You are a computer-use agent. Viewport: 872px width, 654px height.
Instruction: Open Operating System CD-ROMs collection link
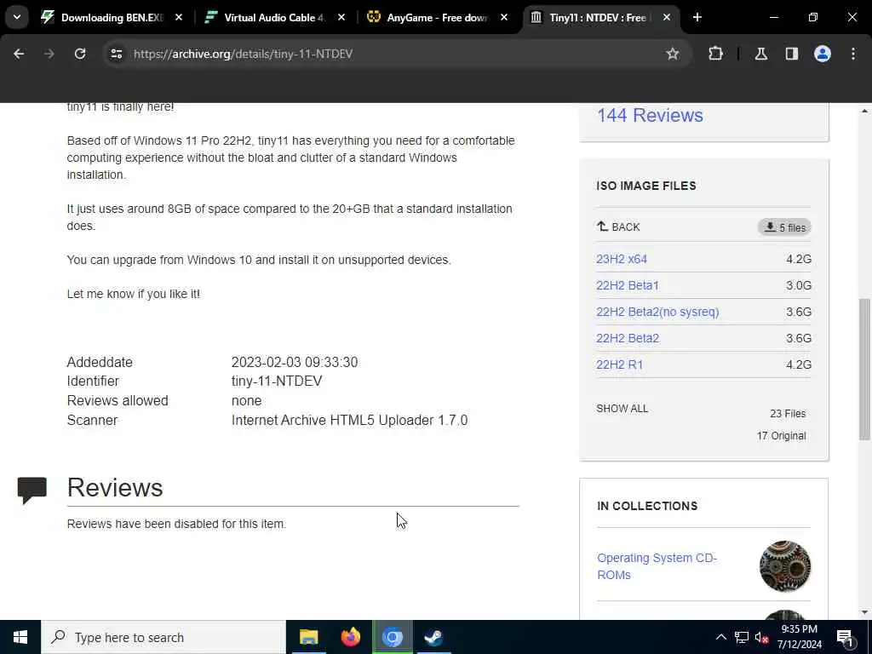[657, 566]
